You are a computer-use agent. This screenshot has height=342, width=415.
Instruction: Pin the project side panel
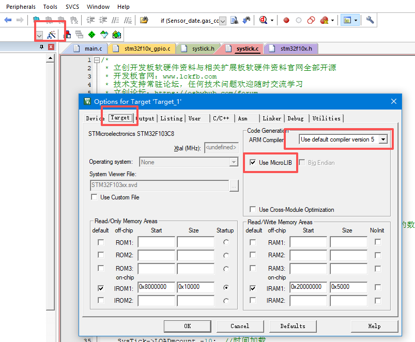41,47
